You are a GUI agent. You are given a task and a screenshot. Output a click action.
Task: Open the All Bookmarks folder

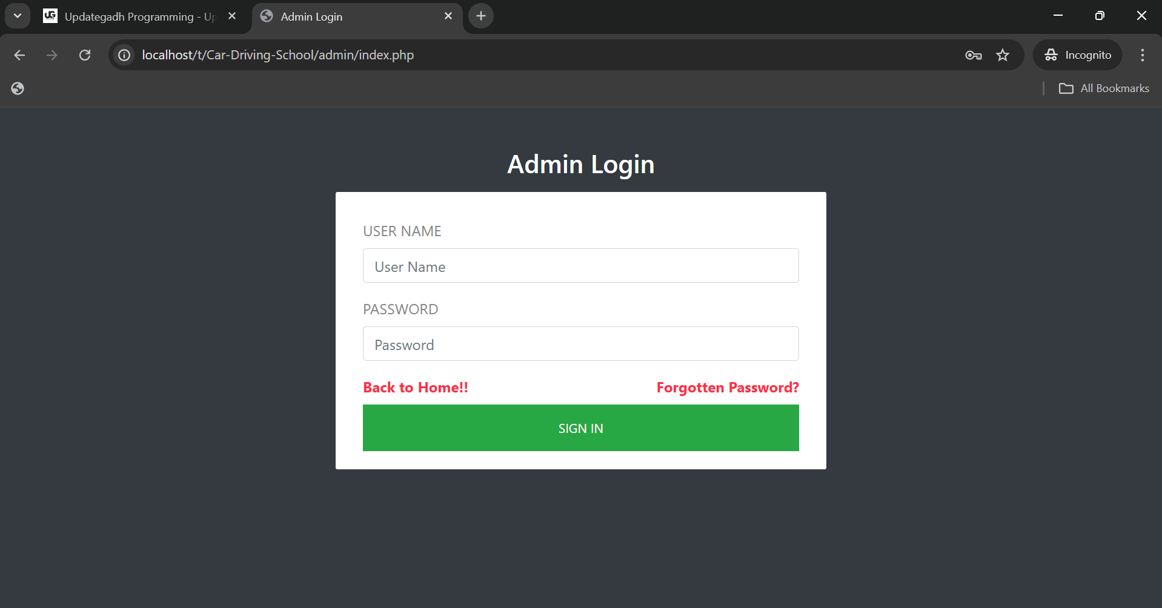click(x=1104, y=88)
